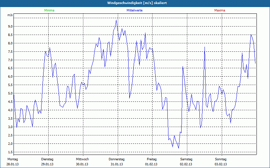Viewport: 270px width, 168px height.
Task: Select the Donnerstag day label
Action: (116, 159)
